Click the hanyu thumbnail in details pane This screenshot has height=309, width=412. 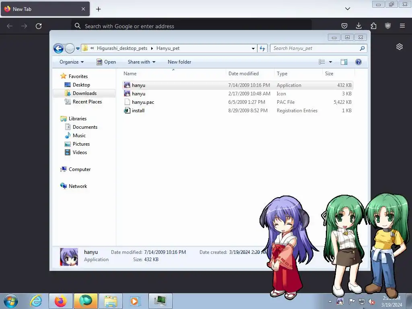pos(69,257)
